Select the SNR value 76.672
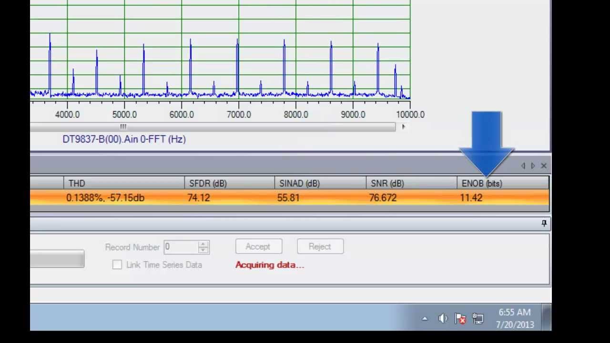This screenshot has width=610, height=343. (x=383, y=198)
